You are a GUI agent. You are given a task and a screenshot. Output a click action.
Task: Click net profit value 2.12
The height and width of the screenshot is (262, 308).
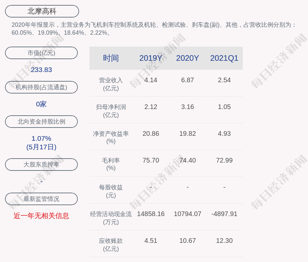point(151,107)
